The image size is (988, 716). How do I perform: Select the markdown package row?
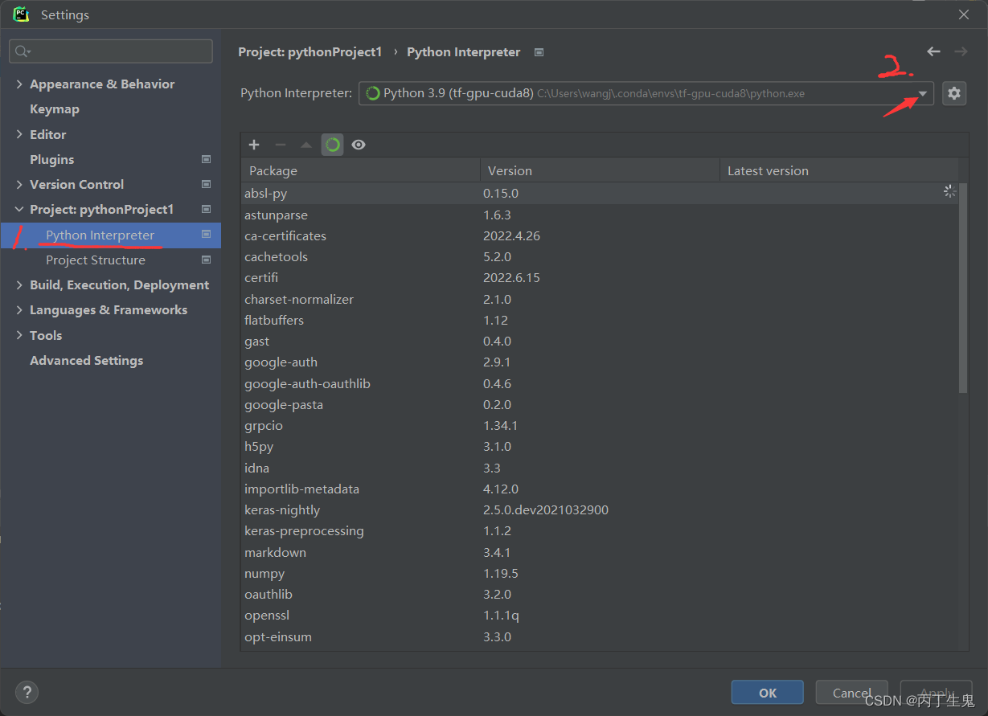pyautogui.click(x=600, y=552)
